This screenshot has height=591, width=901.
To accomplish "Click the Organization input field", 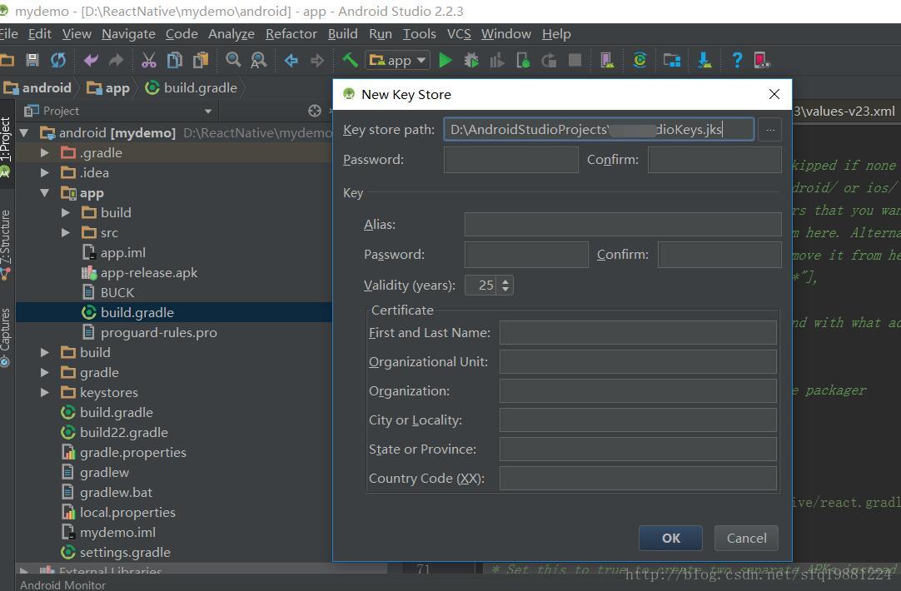I will [638, 391].
